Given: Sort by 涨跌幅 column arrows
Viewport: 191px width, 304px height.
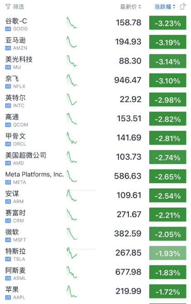Looking at the screenshot, I should pyautogui.click(x=174, y=7).
